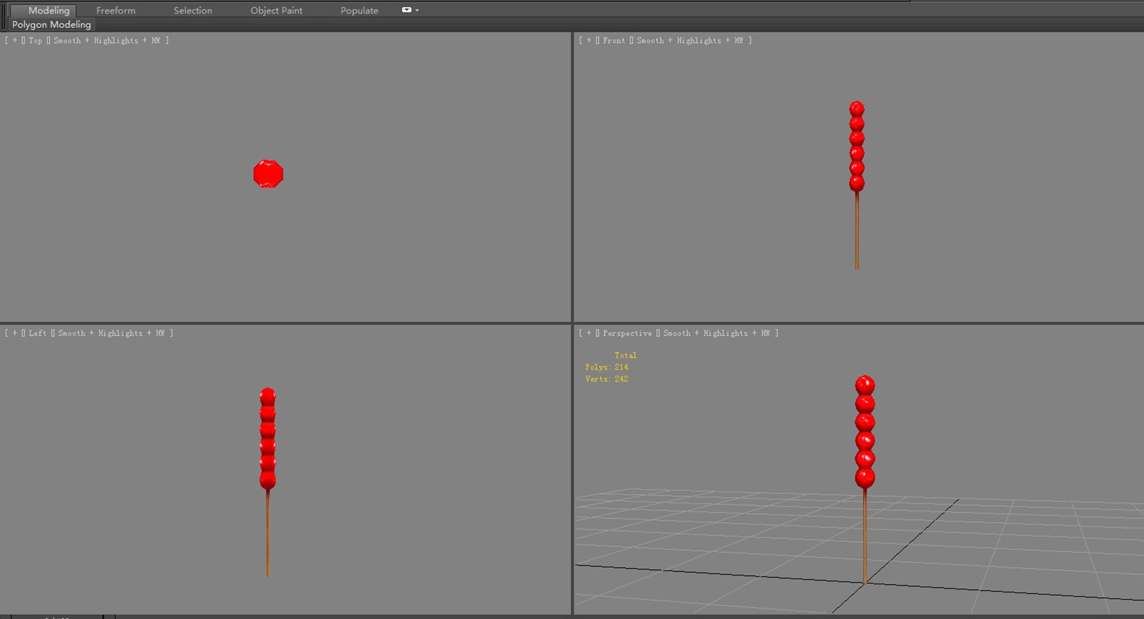
Task: Expand the small ribbon options dropdown arrow
Action: coord(417,10)
